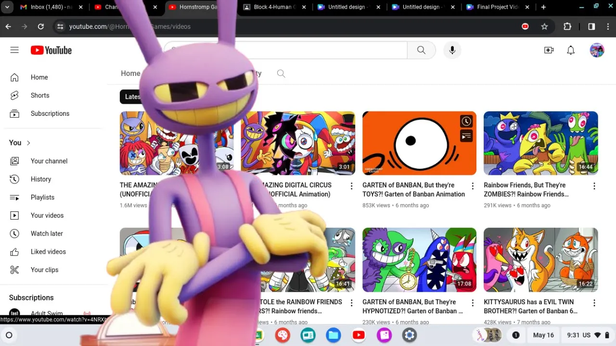This screenshot has width=616, height=346.
Task: Open options for AMAZING DIGITAL CIRCUS 3:01 video
Action: [x=351, y=186]
